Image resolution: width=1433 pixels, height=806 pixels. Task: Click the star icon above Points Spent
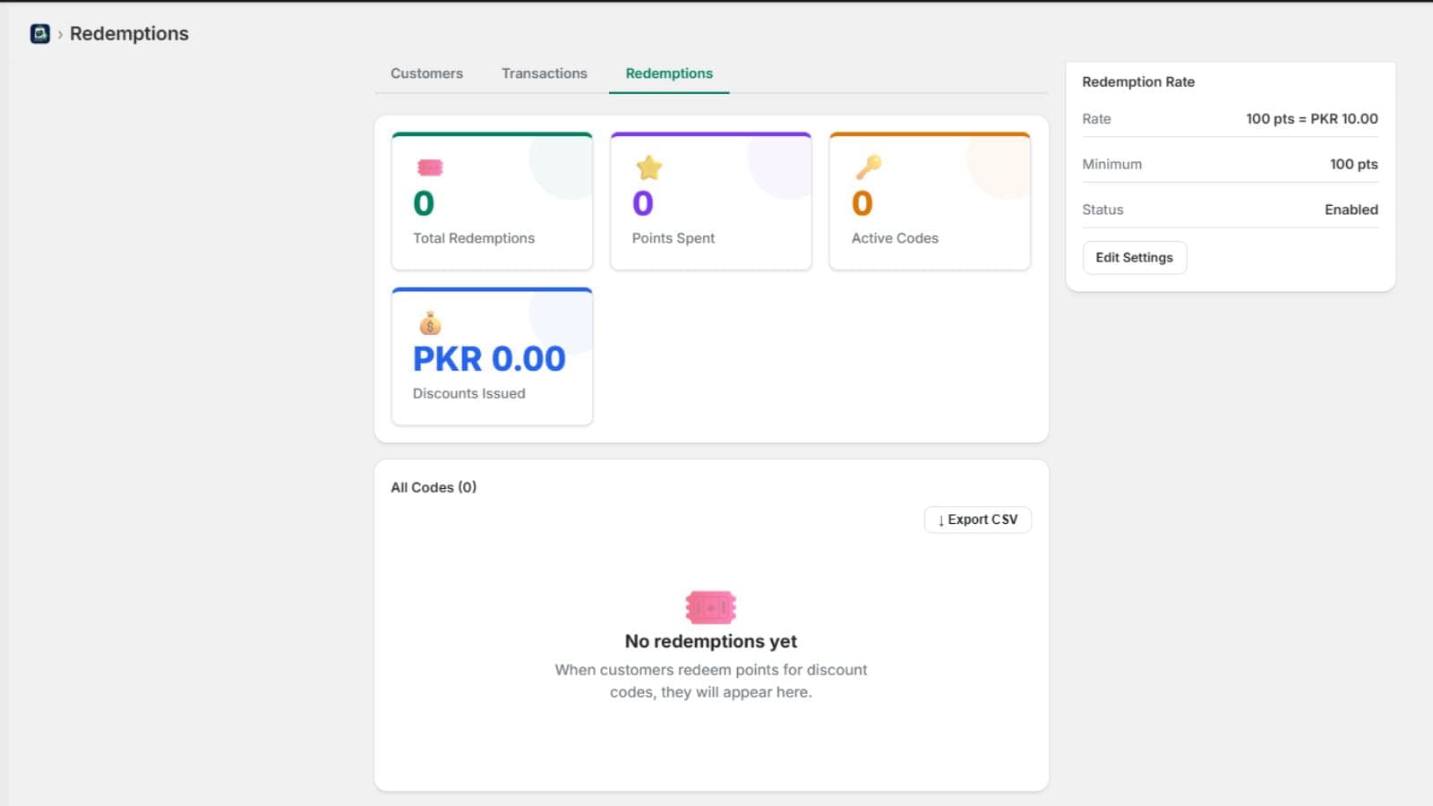(649, 167)
